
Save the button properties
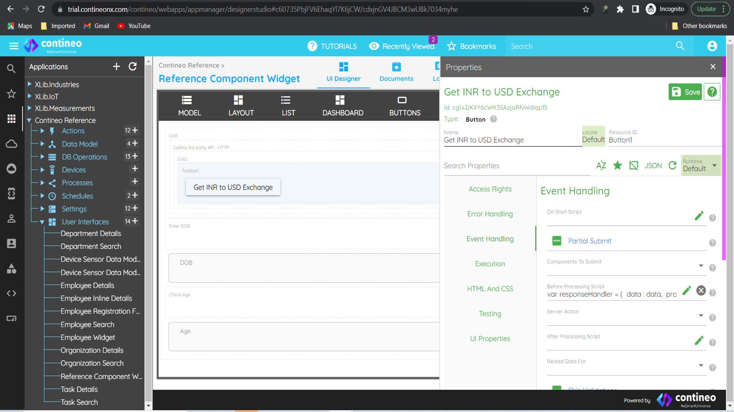(685, 92)
